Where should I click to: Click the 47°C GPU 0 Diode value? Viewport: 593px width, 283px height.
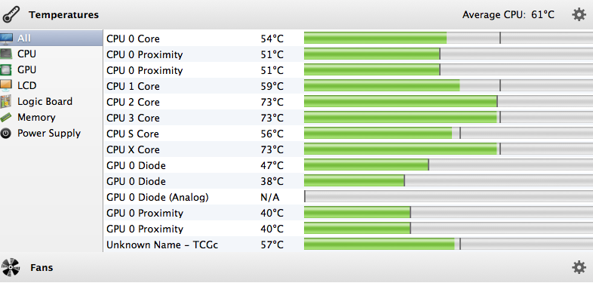pos(272,166)
